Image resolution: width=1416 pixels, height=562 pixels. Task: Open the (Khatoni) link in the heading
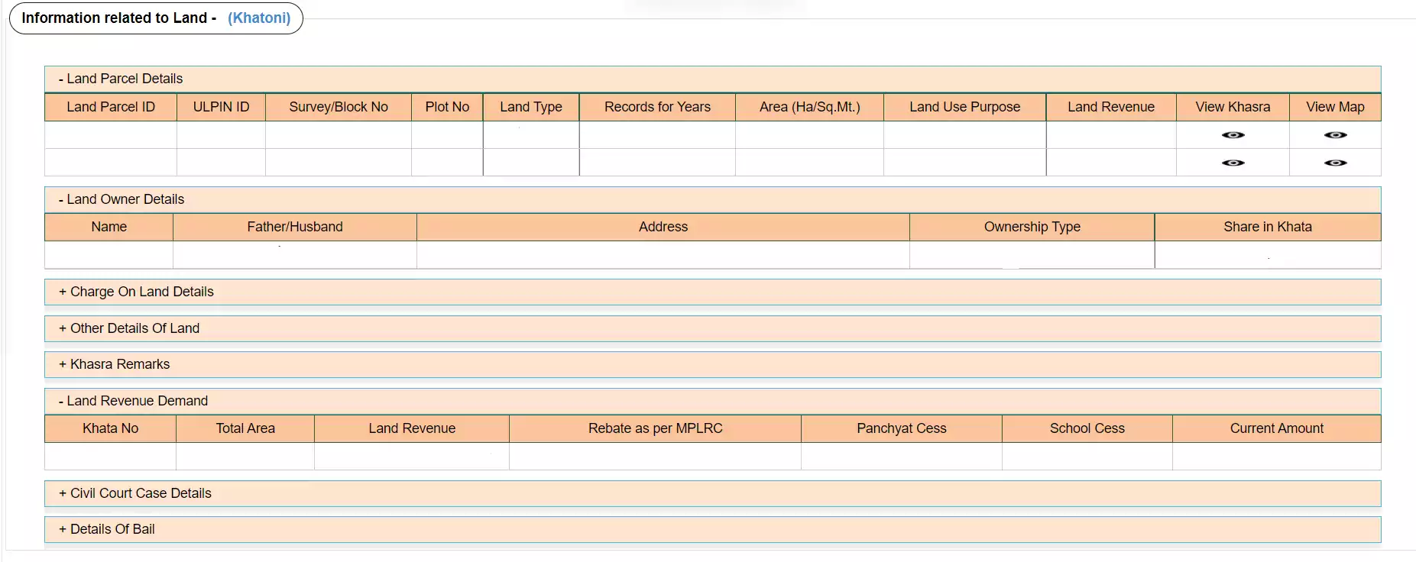[x=259, y=18]
